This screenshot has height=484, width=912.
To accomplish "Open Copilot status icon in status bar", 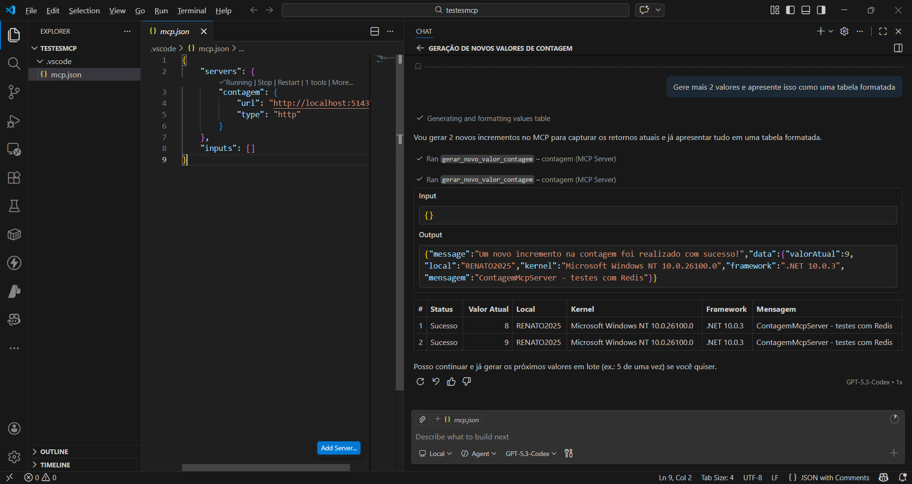I will pyautogui.click(x=883, y=477).
